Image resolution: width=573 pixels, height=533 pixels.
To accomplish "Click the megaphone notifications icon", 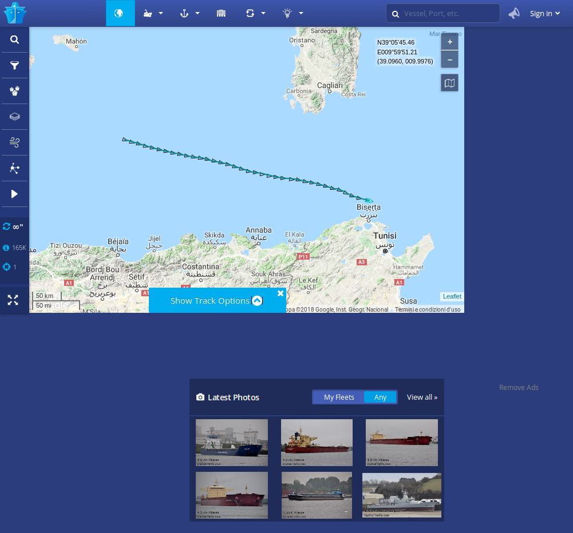I will (x=514, y=13).
